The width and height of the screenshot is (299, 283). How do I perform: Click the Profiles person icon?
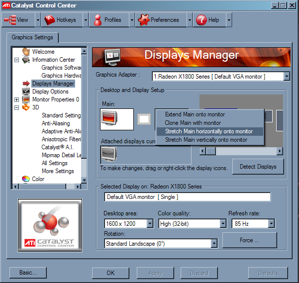pos(98,20)
